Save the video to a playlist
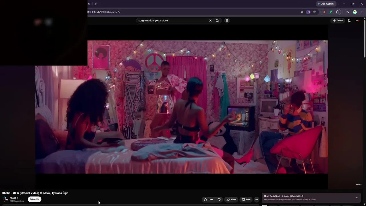Viewport: 366px width, 206px height. [246, 200]
